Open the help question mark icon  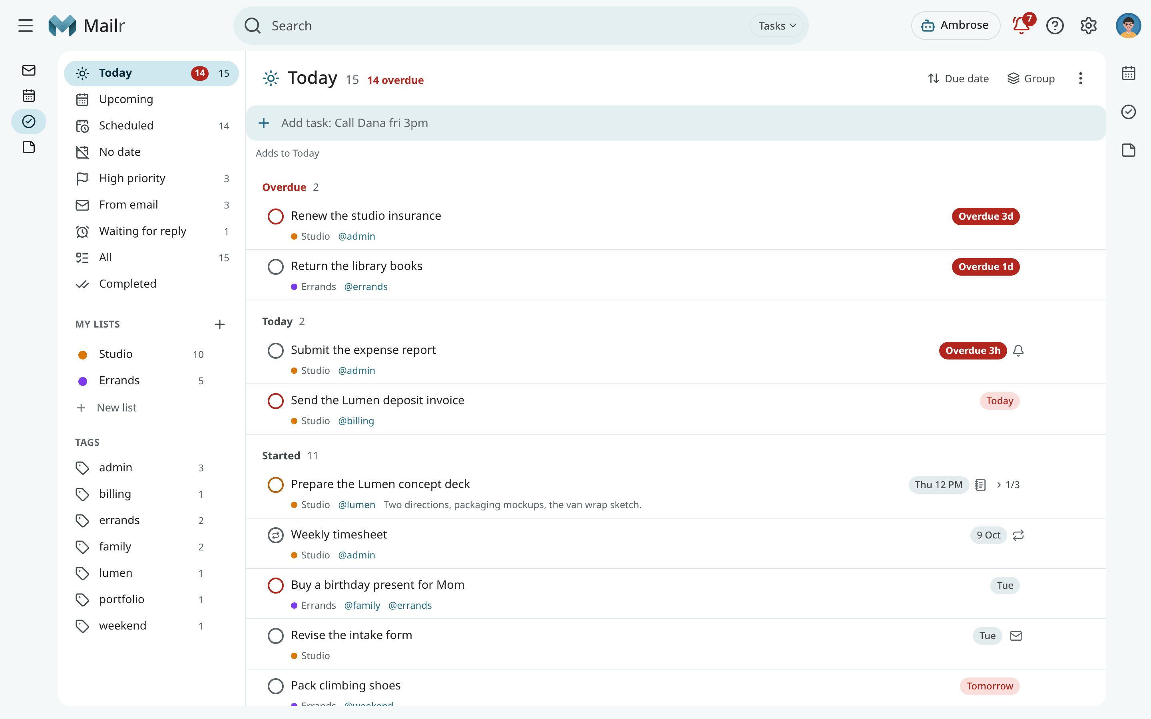coord(1055,26)
